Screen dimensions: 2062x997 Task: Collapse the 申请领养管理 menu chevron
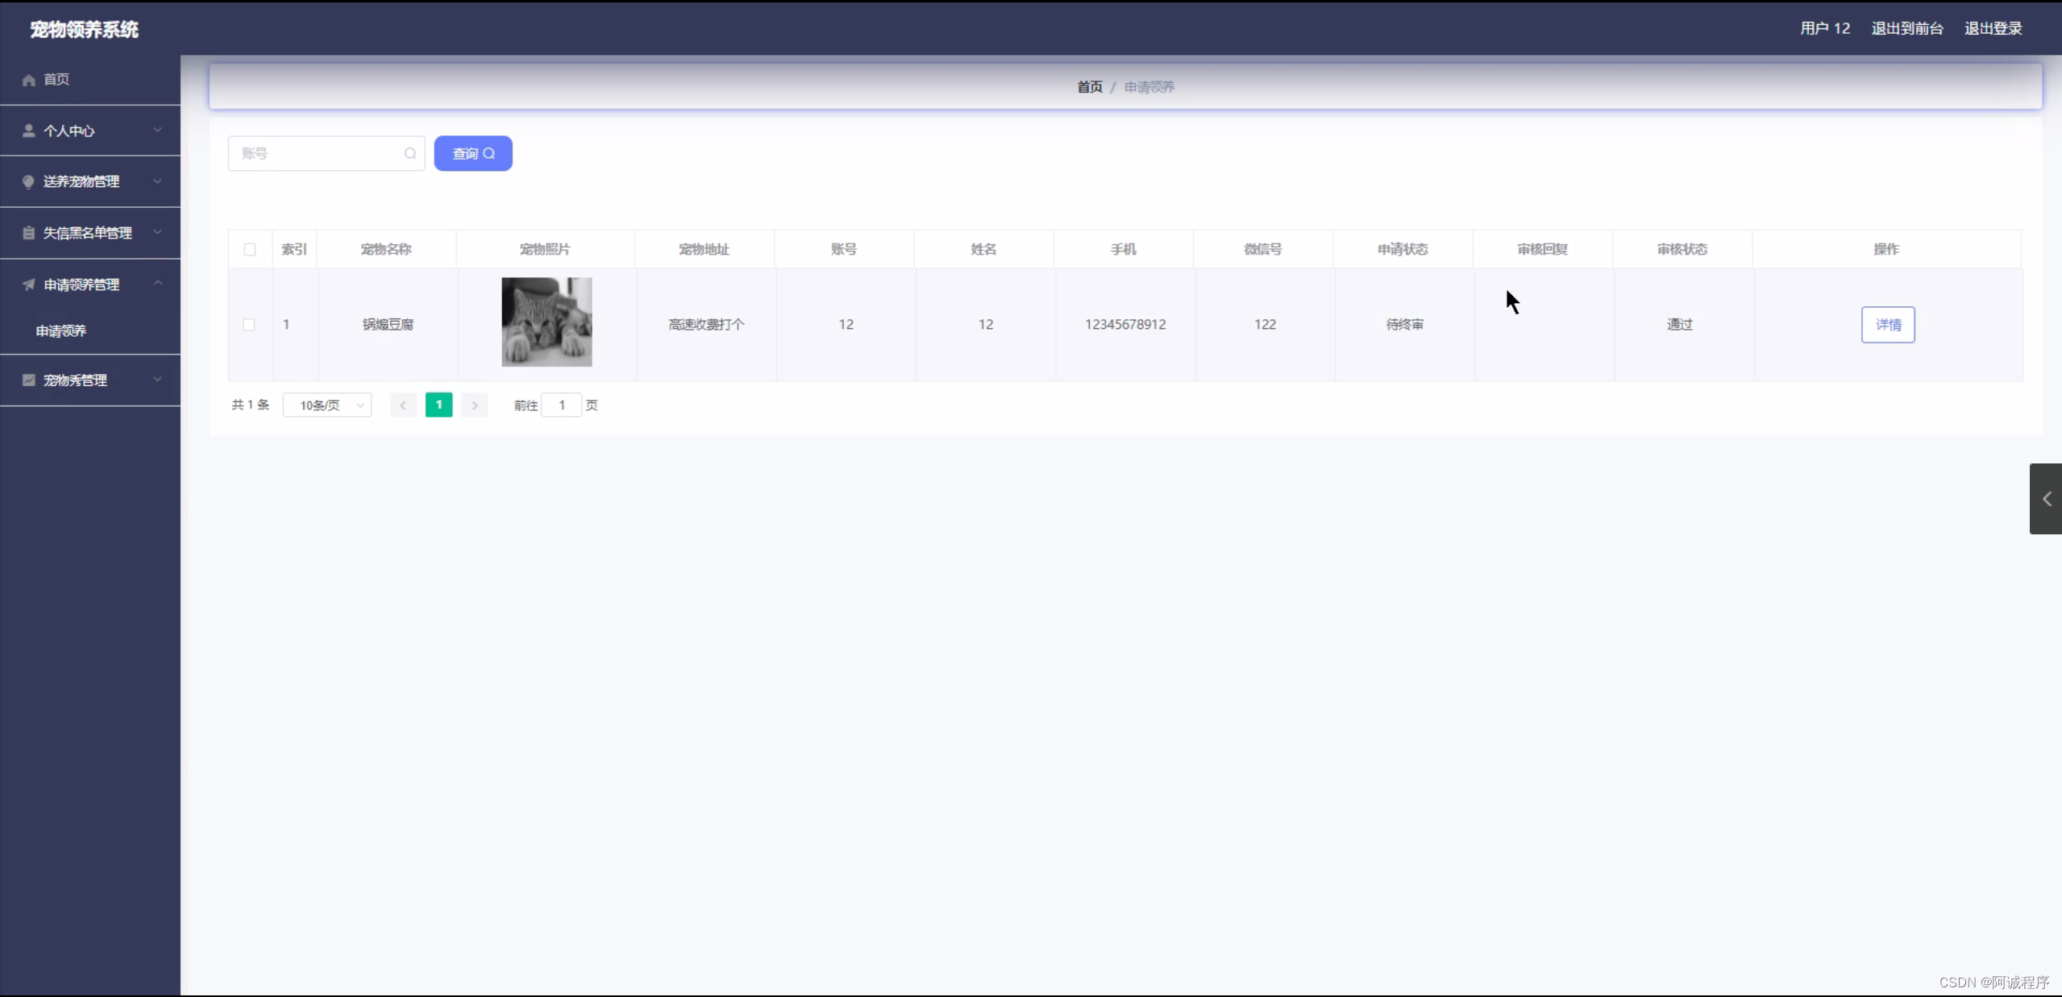158,283
